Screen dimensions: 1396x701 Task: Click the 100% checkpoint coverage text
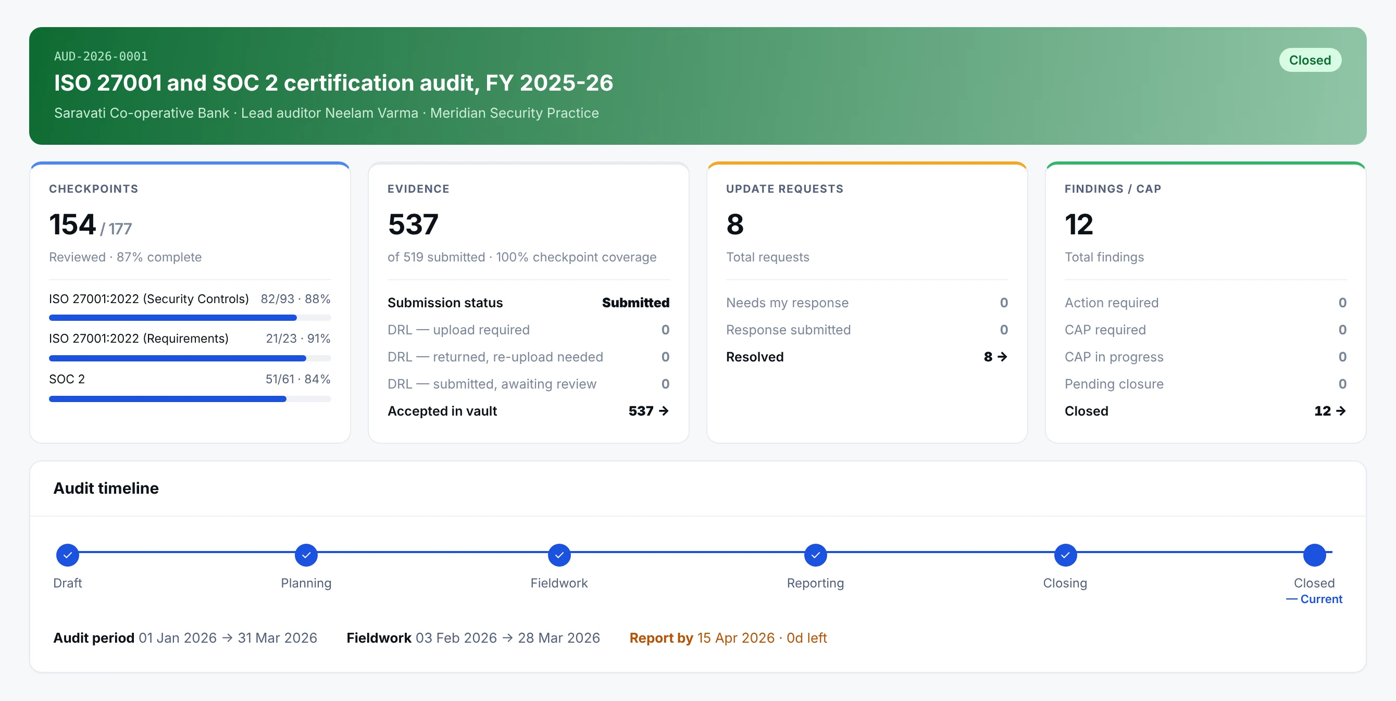pyautogui.click(x=576, y=257)
